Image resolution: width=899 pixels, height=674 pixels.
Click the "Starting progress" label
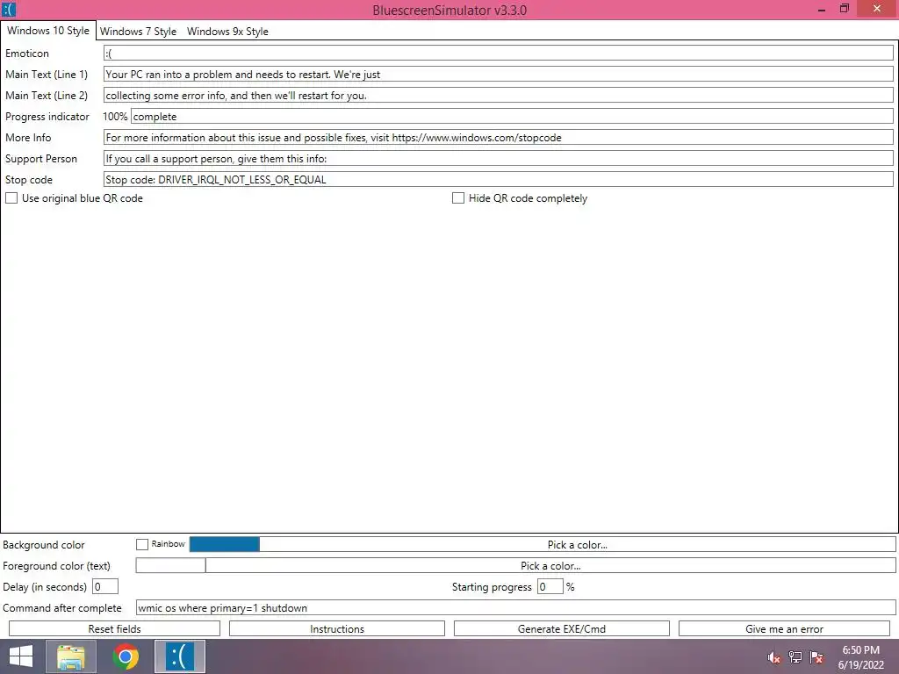click(x=492, y=587)
